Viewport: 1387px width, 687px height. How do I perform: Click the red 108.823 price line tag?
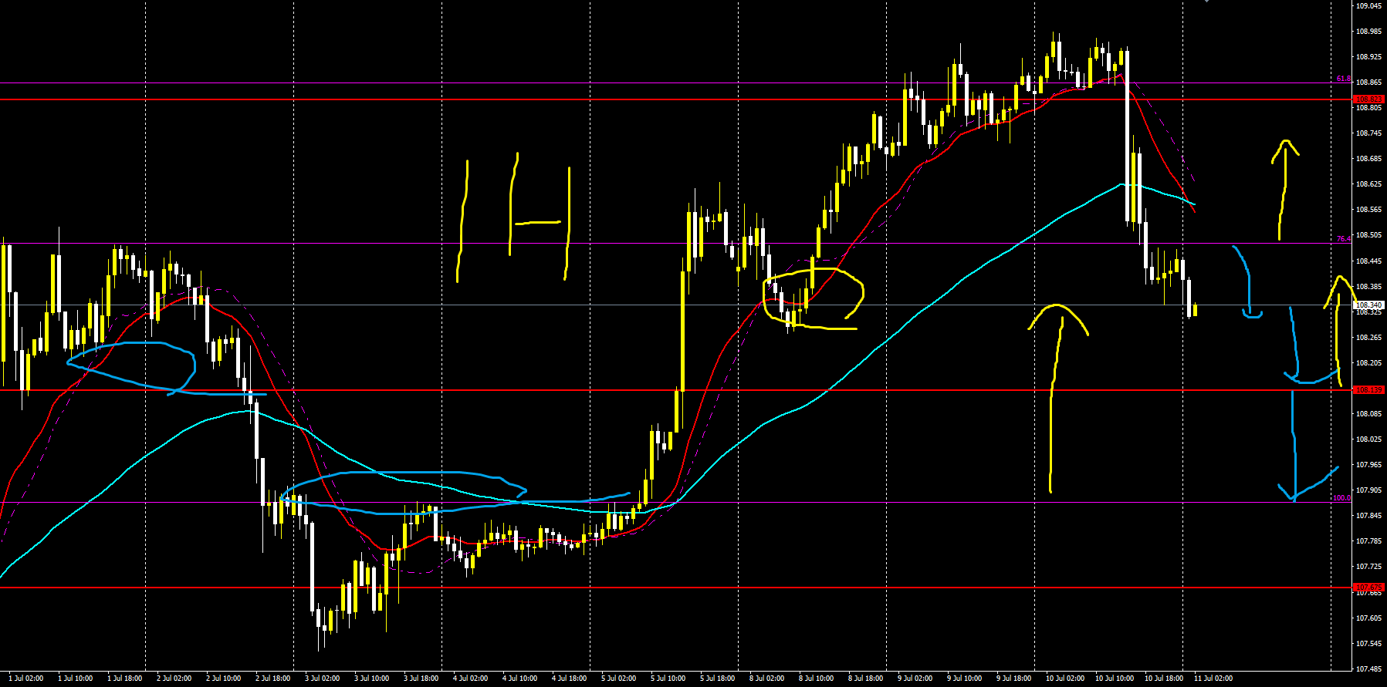(x=1369, y=99)
